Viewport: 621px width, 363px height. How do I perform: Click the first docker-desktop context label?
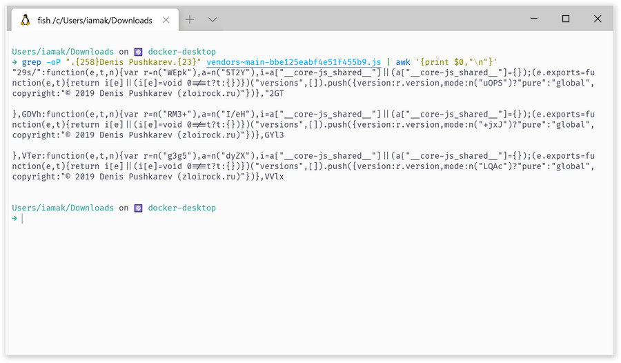[181, 52]
